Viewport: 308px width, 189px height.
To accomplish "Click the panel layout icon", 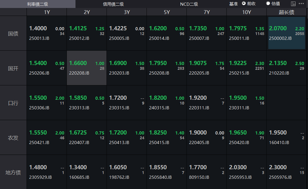I will [293, 4].
